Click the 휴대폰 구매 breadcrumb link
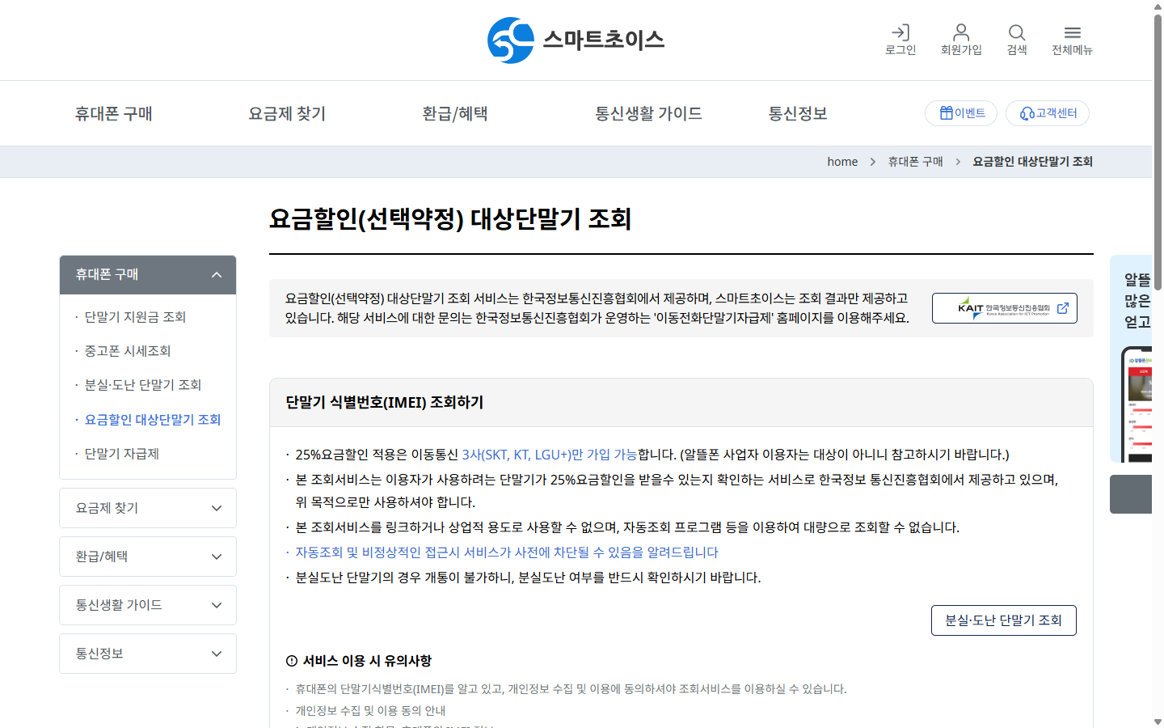 916,162
